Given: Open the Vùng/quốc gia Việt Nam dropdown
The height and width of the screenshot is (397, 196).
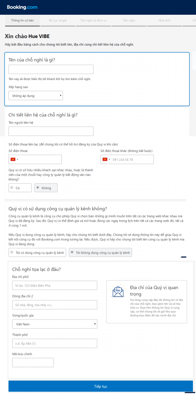Looking at the screenshot, I should (x=55, y=324).
